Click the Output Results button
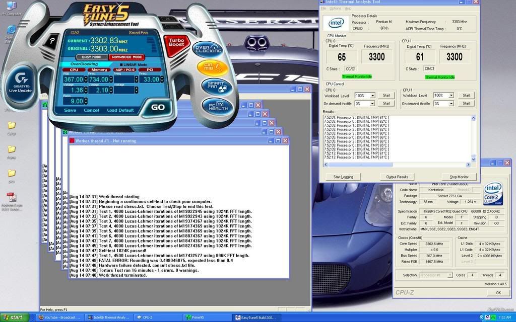The image size is (516, 322). 397,177
